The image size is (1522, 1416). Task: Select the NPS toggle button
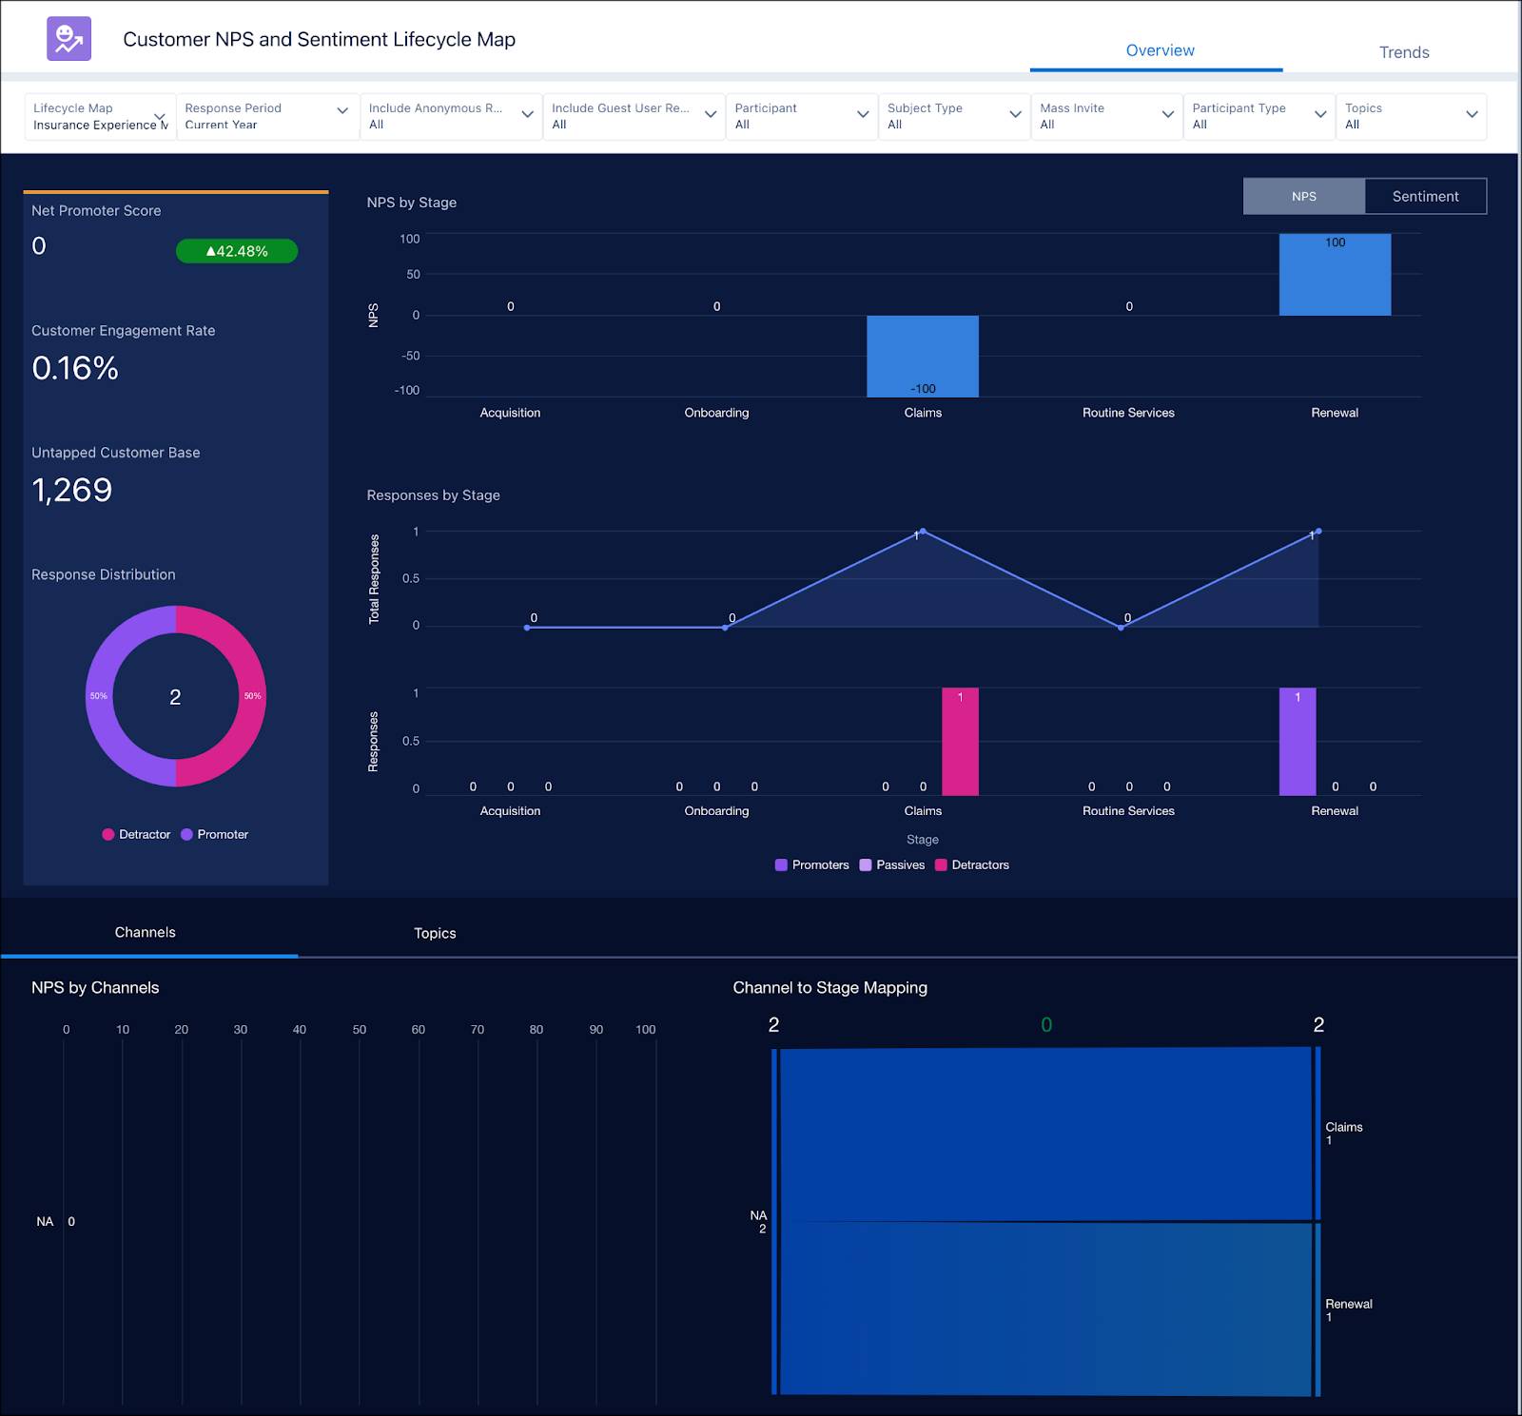click(x=1304, y=196)
